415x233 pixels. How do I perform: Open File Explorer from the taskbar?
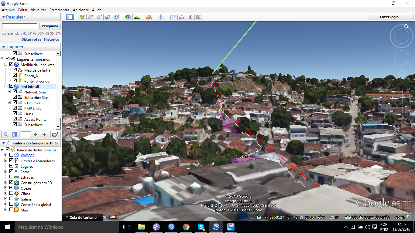tap(141, 227)
